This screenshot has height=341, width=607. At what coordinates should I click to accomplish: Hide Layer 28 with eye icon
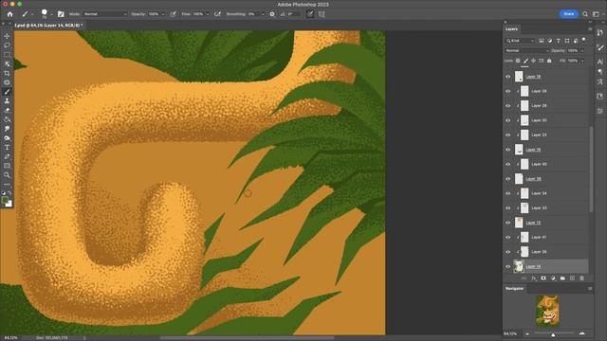tap(508, 91)
